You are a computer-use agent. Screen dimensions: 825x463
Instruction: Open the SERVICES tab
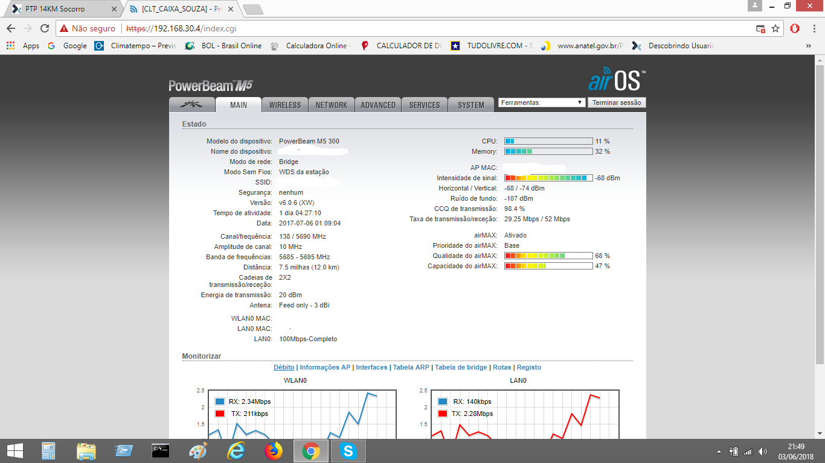(425, 105)
